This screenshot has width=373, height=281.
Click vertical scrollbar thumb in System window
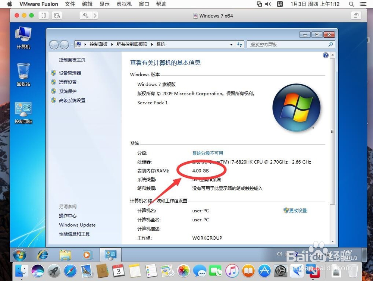pyautogui.click(x=333, y=131)
